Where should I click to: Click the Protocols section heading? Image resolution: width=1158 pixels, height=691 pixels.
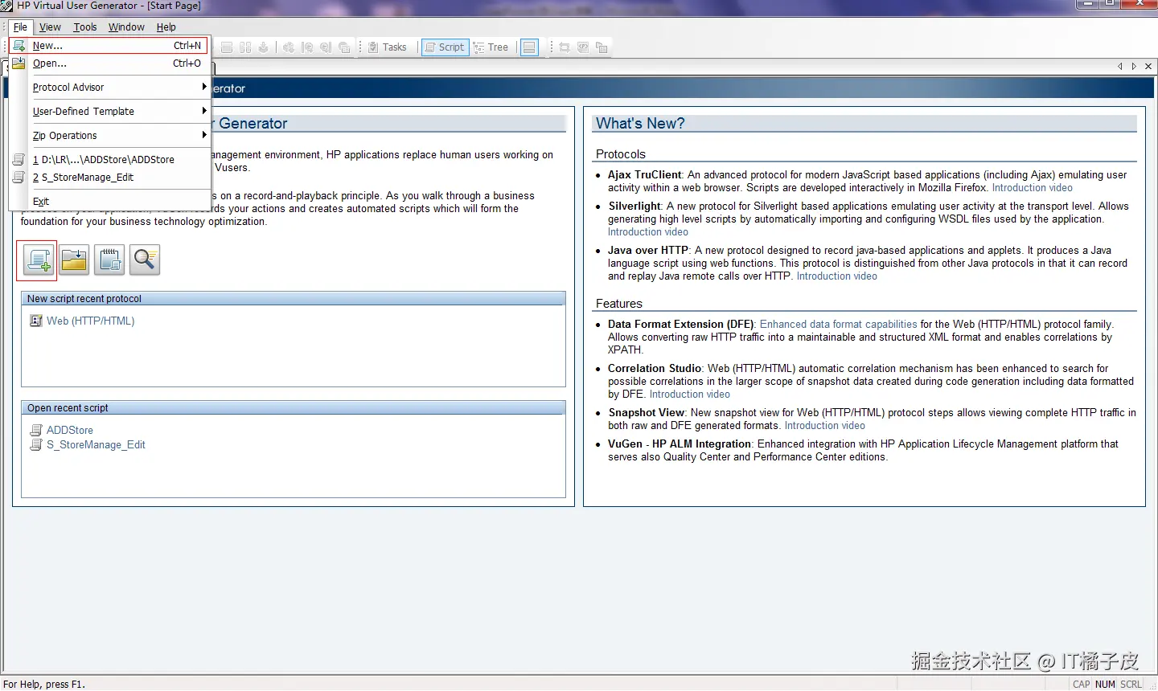coord(620,154)
